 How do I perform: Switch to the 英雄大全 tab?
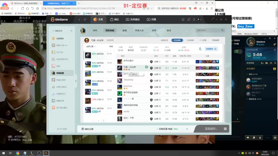pos(139,31)
